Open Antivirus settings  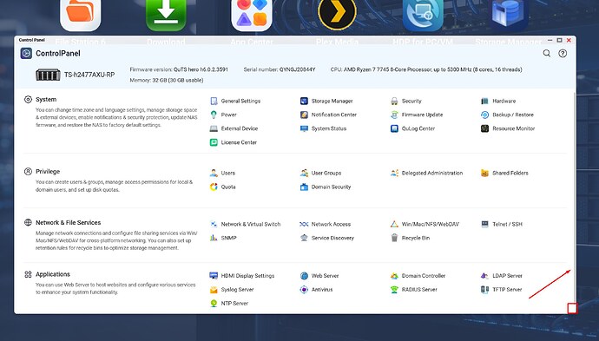316,290
